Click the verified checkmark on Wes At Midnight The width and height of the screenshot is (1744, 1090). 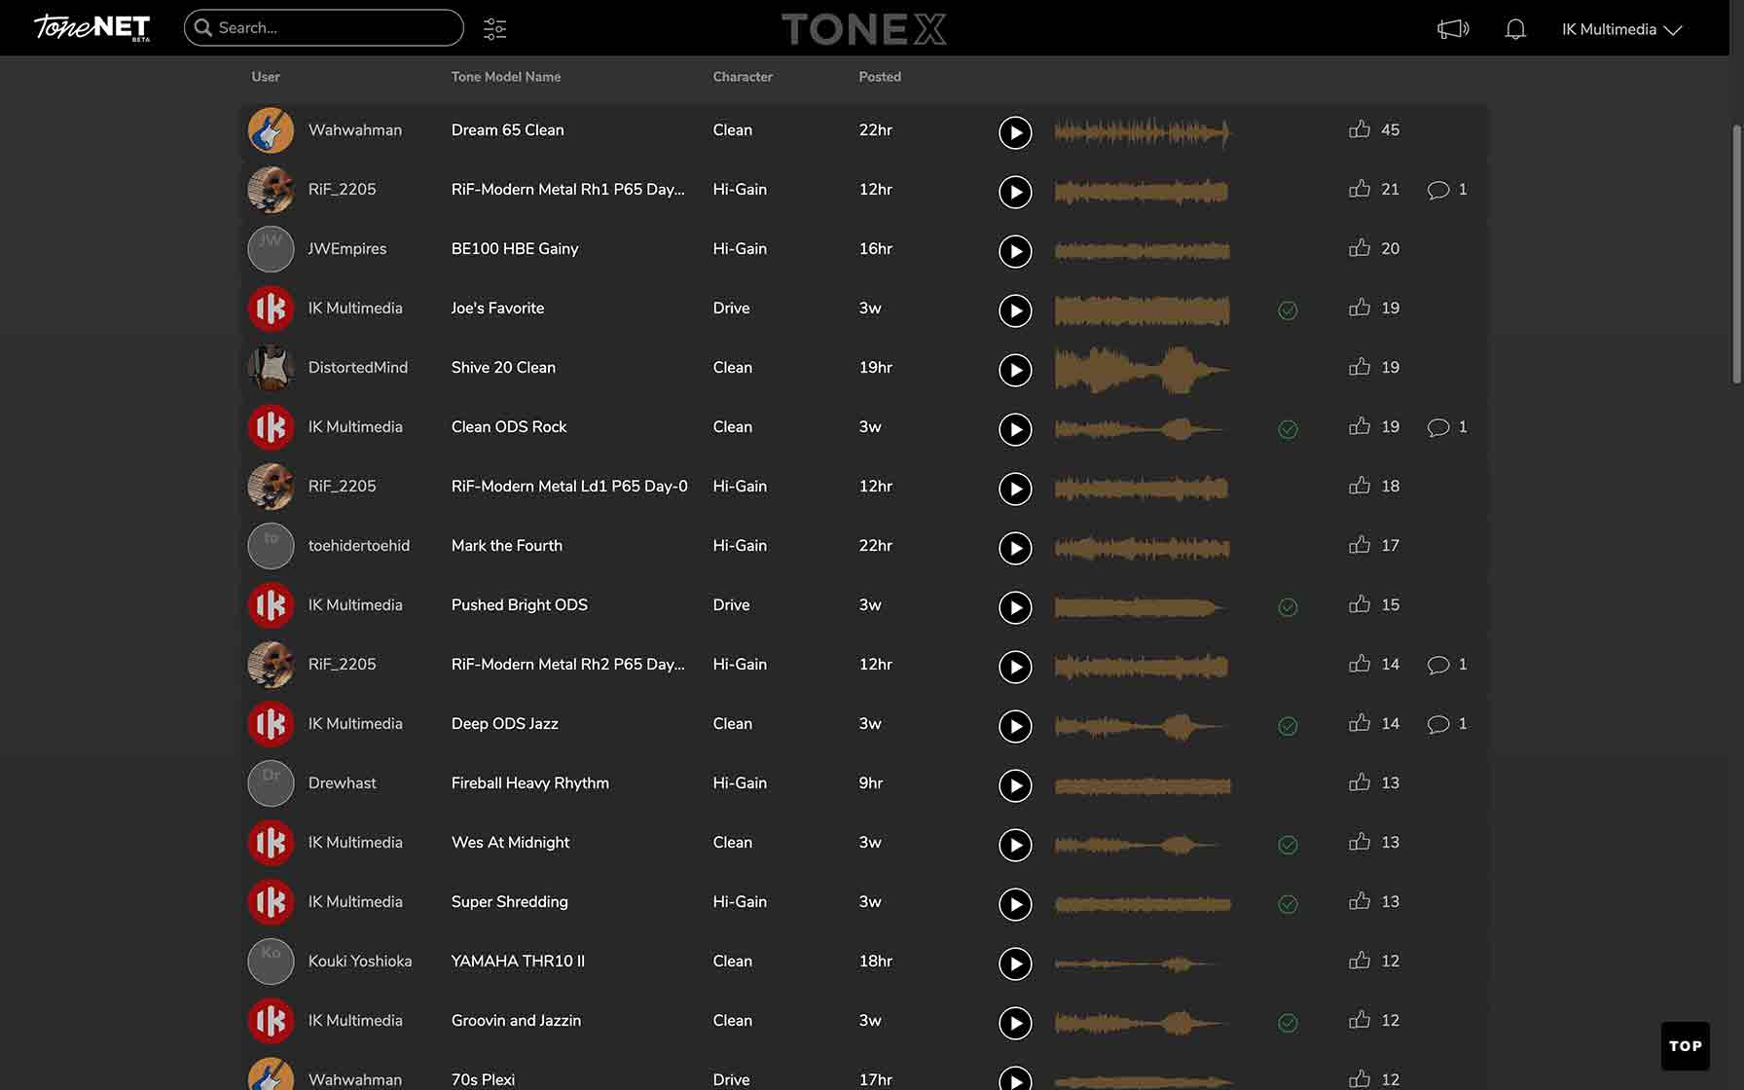tap(1288, 845)
